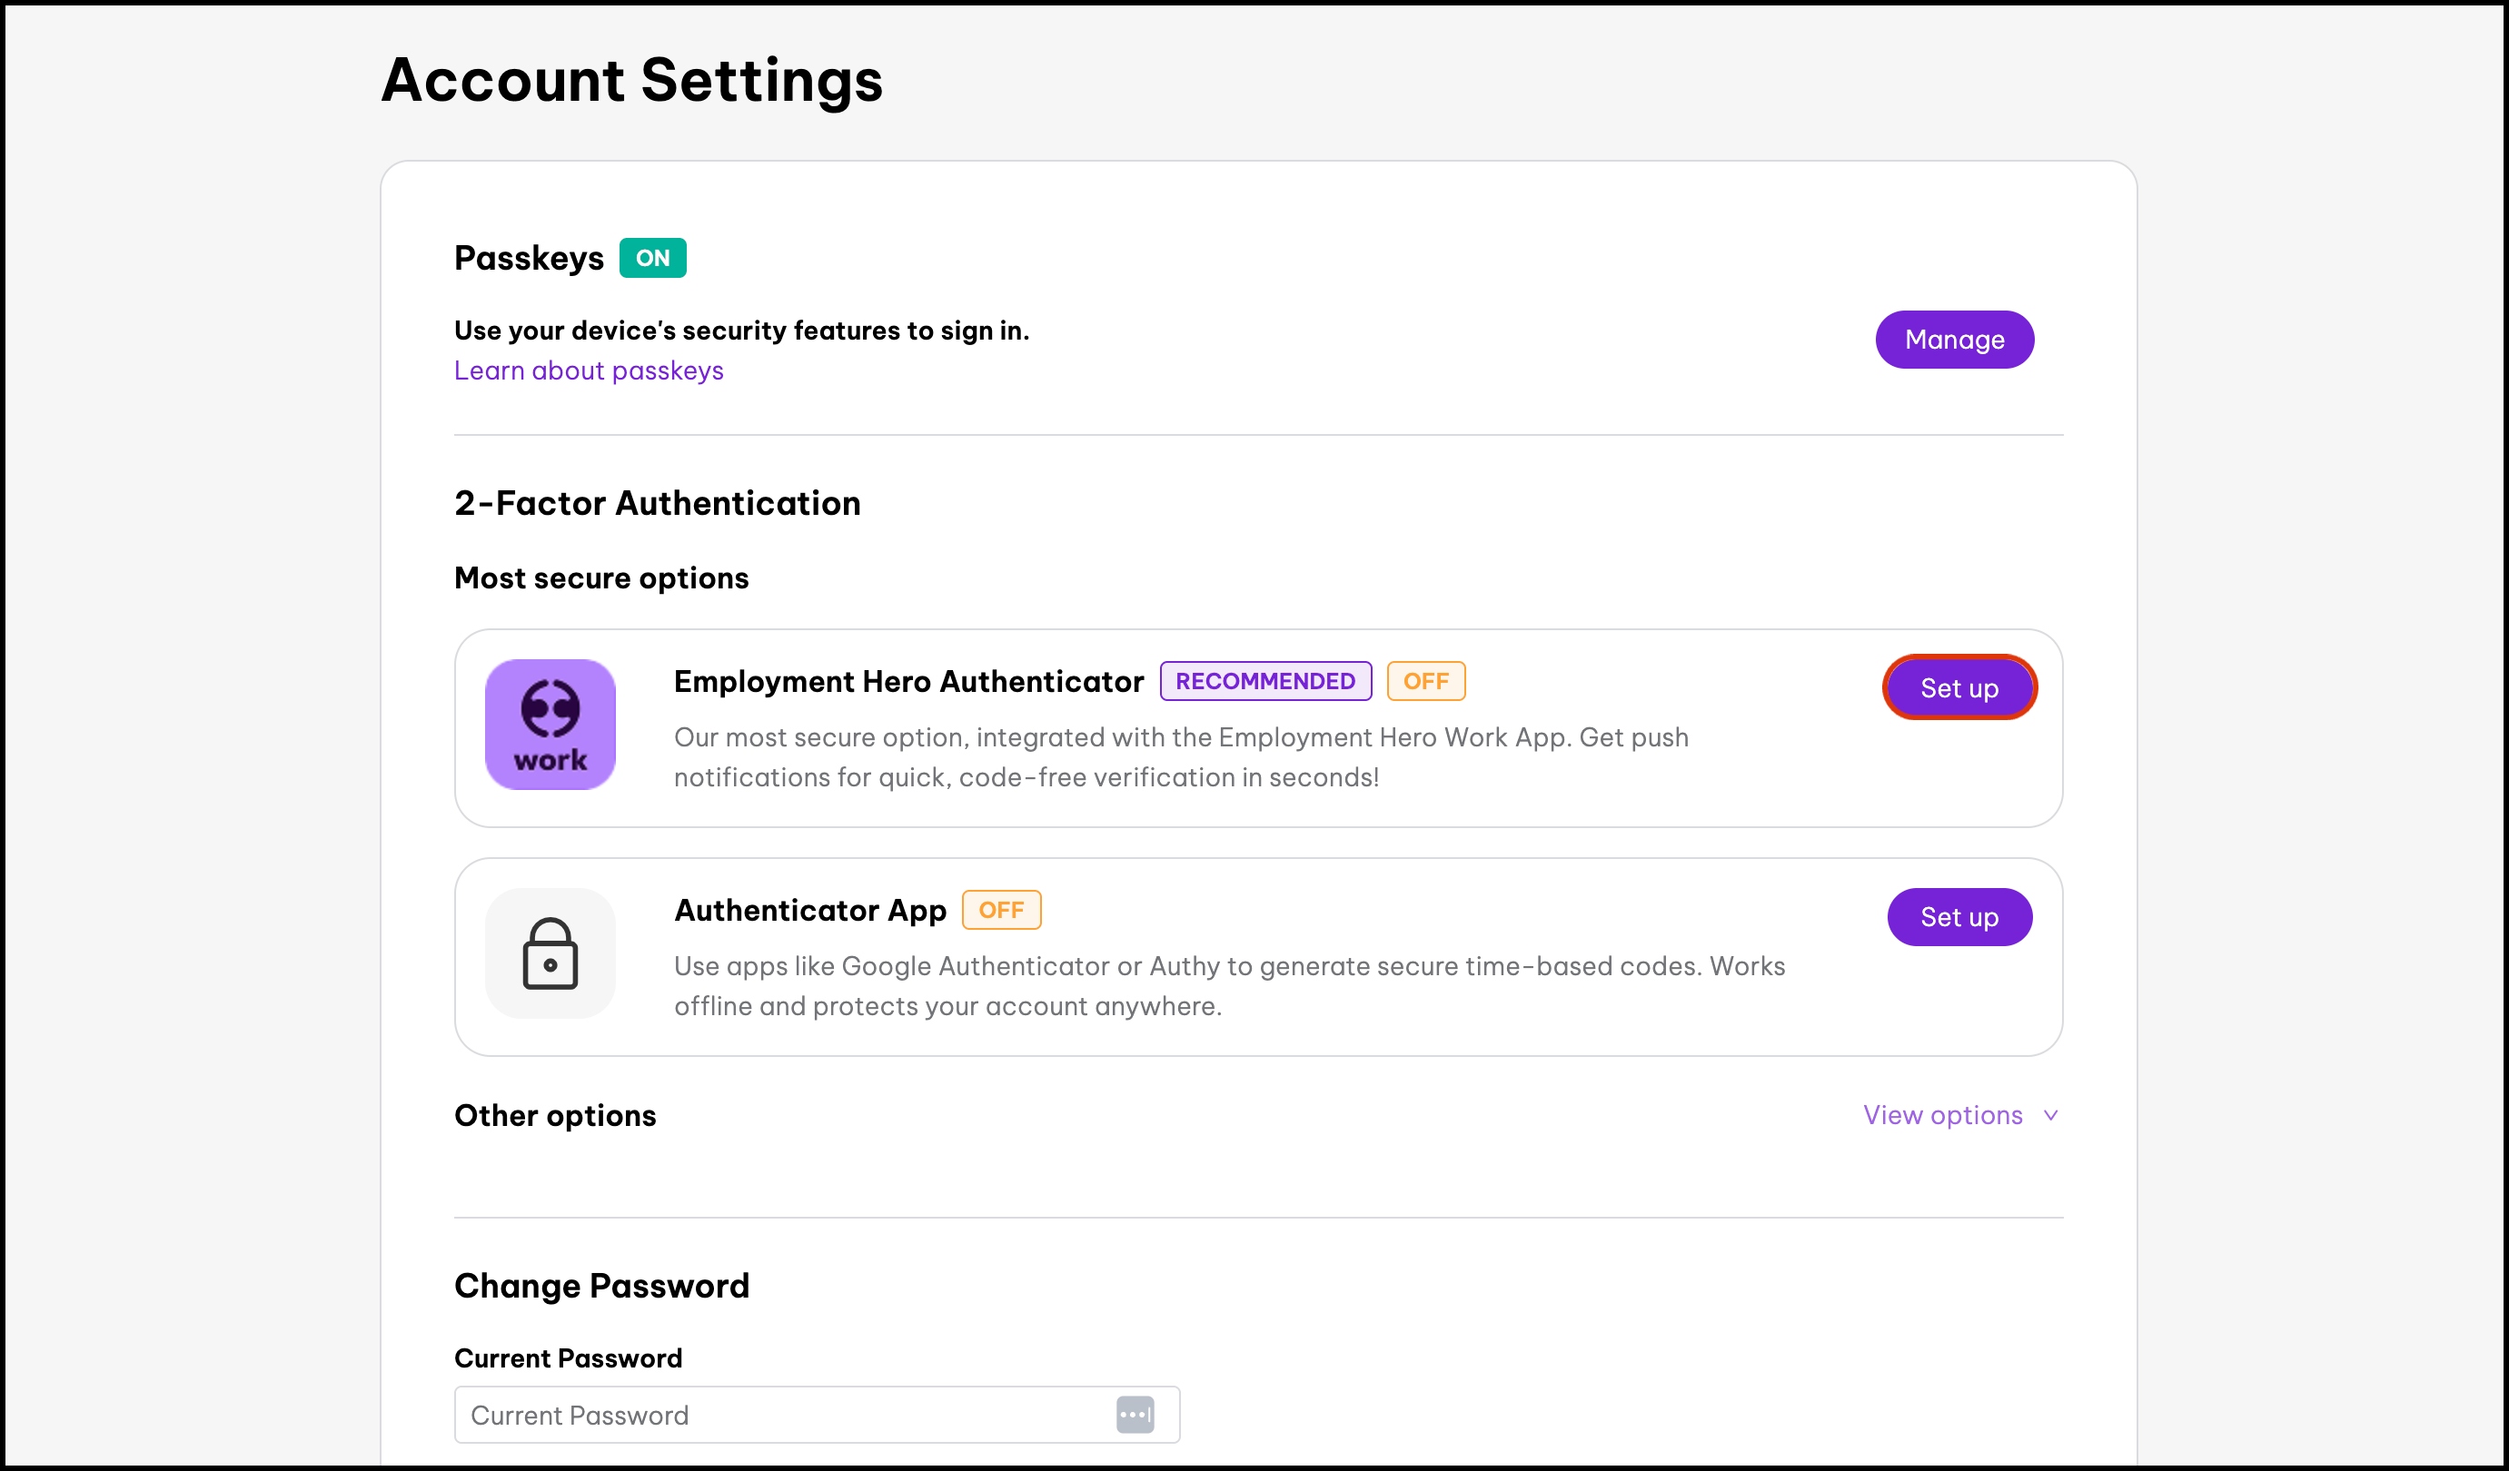Click the Employment Hero Work app icon

[x=550, y=724]
